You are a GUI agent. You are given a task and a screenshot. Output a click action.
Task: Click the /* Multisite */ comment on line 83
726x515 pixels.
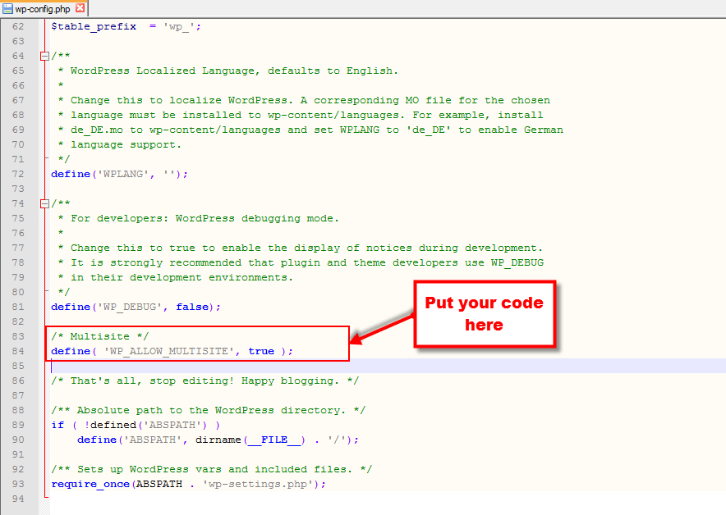[x=99, y=336]
